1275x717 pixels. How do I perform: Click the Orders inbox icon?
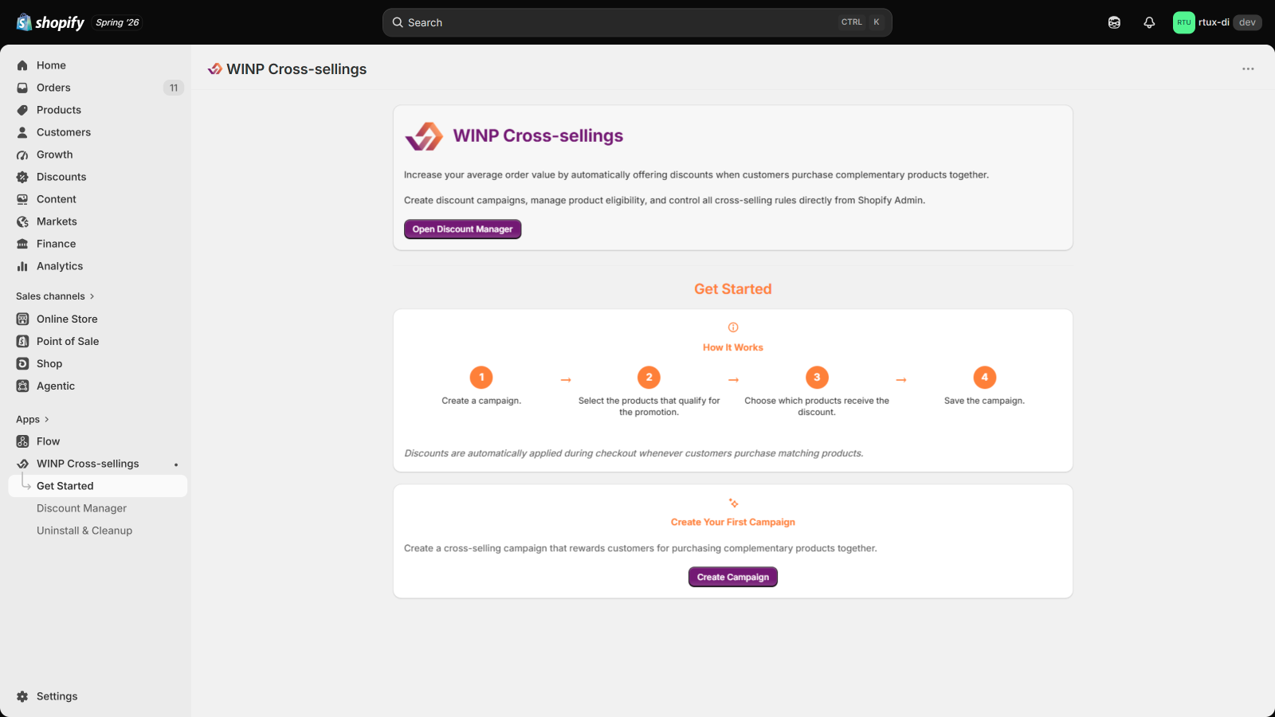coord(22,88)
